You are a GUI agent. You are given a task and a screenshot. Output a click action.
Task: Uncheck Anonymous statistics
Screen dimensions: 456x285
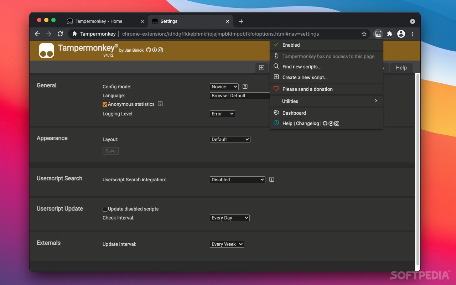105,104
